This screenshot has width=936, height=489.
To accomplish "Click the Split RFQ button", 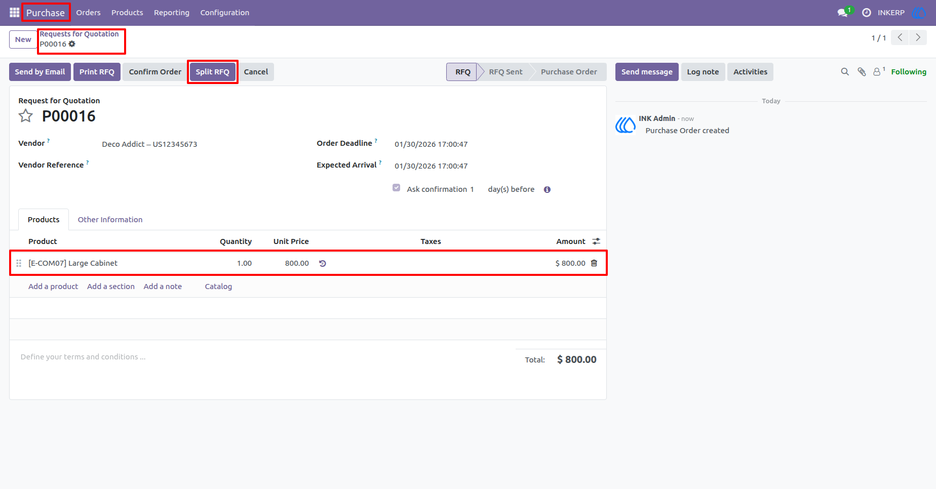I will [213, 72].
